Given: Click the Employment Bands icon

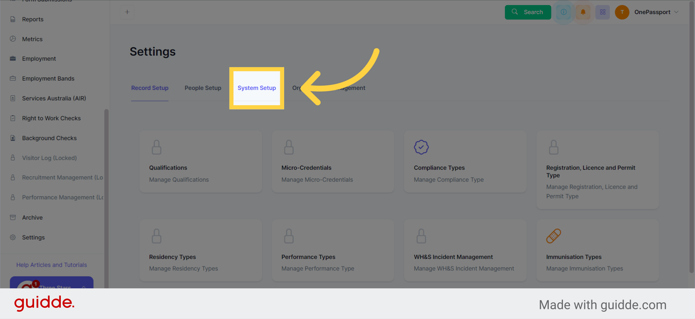Looking at the screenshot, I should [x=13, y=78].
